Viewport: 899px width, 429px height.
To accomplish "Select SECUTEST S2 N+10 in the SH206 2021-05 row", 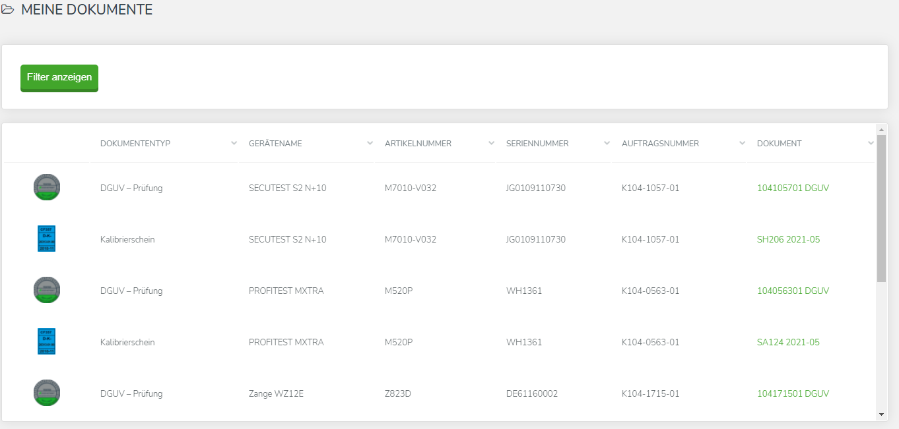I will tap(287, 239).
